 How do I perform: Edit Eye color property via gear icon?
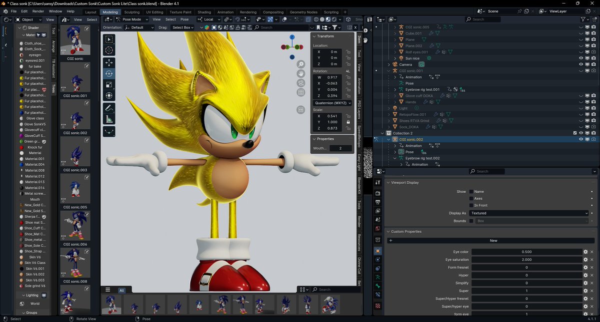click(585, 252)
